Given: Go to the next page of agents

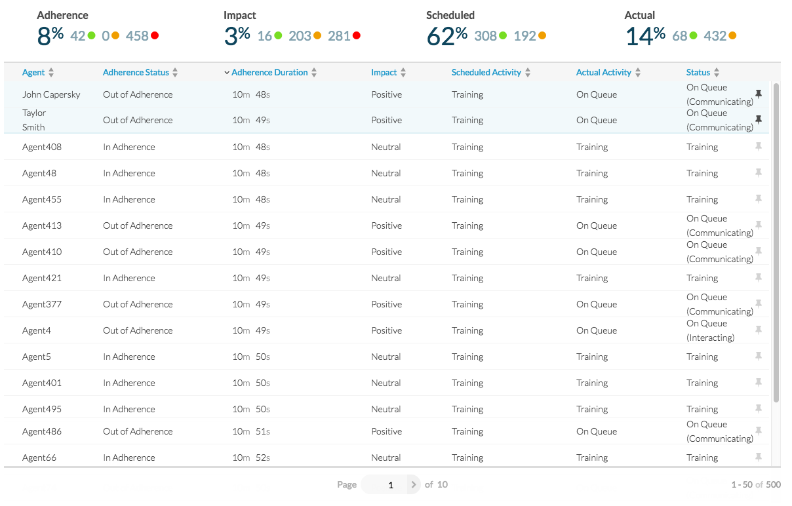Looking at the screenshot, I should (x=414, y=484).
